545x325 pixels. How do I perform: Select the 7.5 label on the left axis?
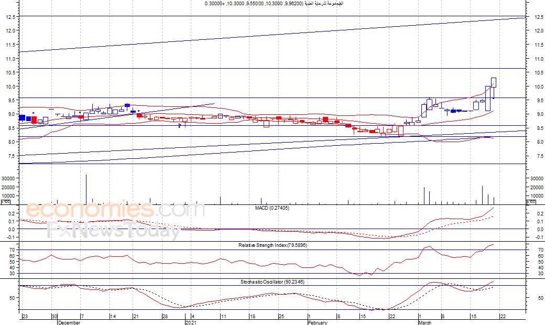tap(11, 156)
